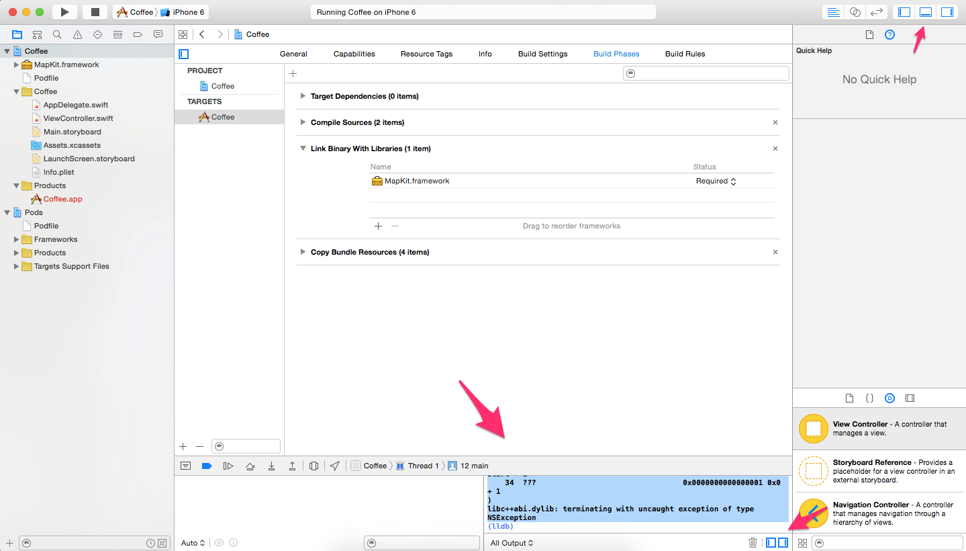Step into the function

pyautogui.click(x=271, y=466)
